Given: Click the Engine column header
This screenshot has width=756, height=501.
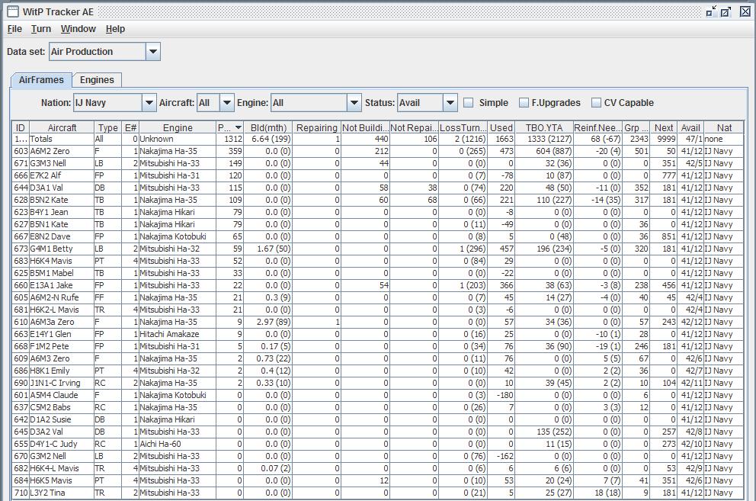Looking at the screenshot, I should (x=178, y=127).
